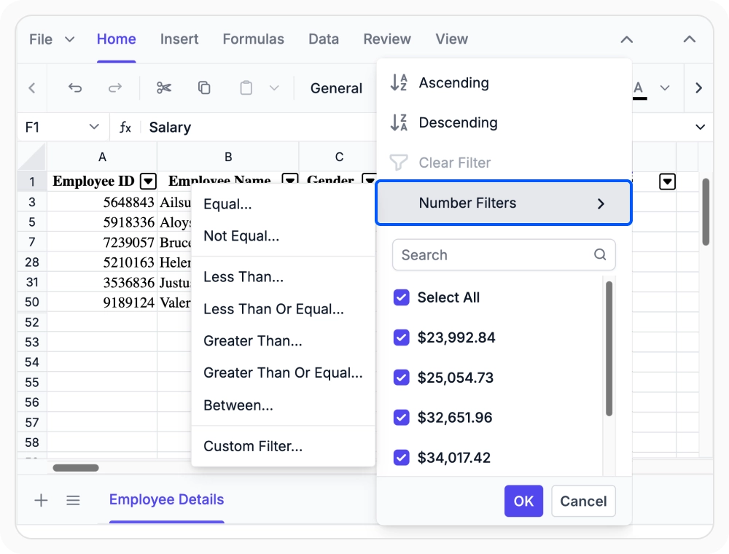This screenshot has height=554, width=729.
Task: Uncheck the $34,017.42 checkbox
Action: (401, 457)
